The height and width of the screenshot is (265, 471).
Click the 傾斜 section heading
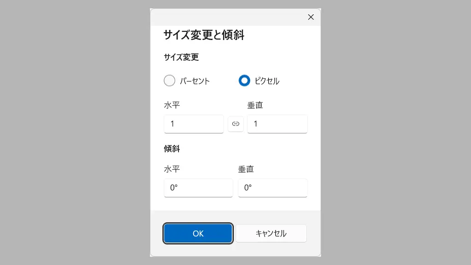click(172, 149)
